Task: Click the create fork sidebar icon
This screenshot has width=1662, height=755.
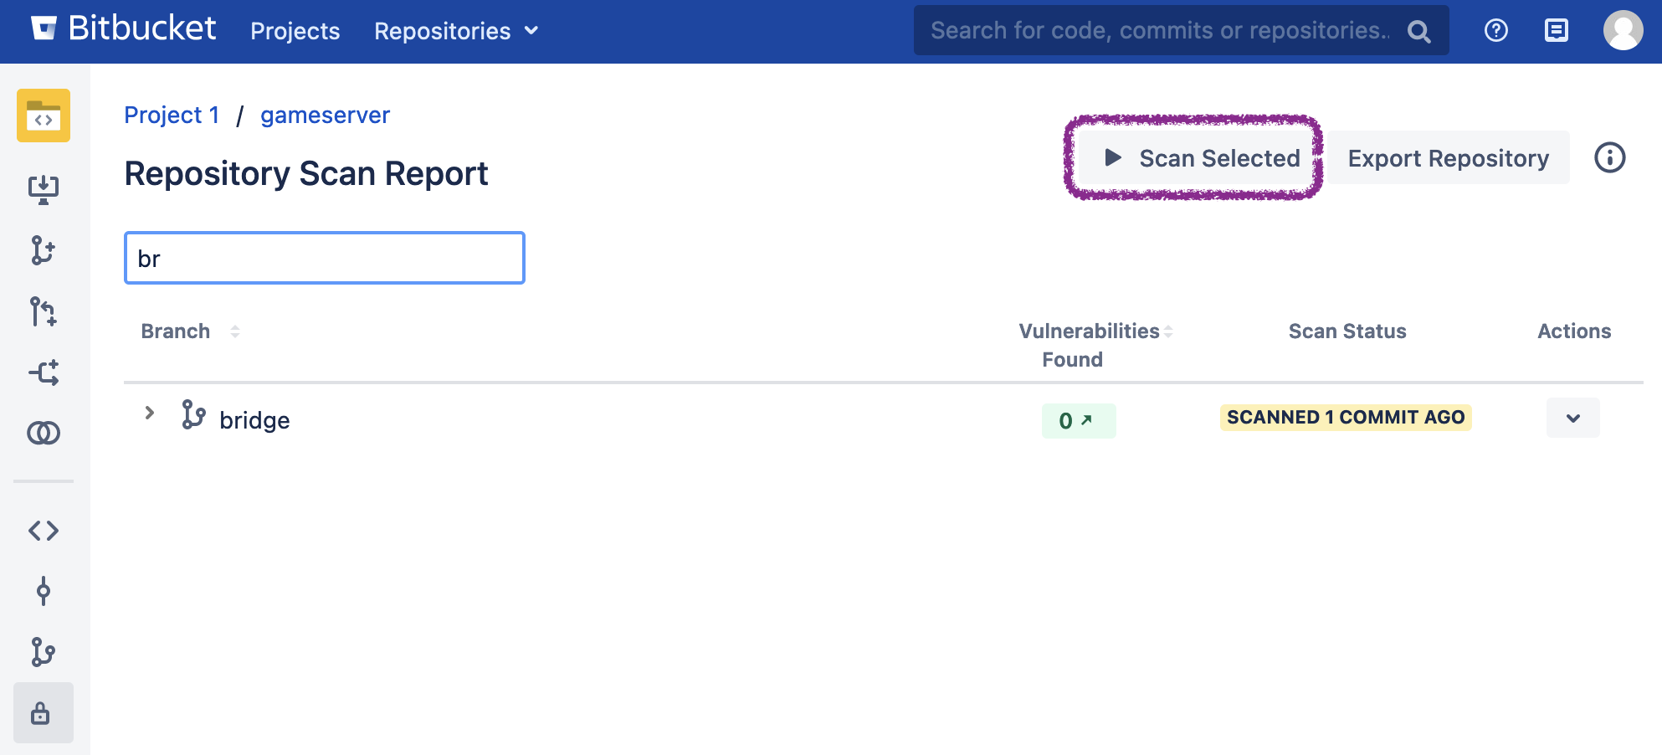Action: [x=44, y=372]
